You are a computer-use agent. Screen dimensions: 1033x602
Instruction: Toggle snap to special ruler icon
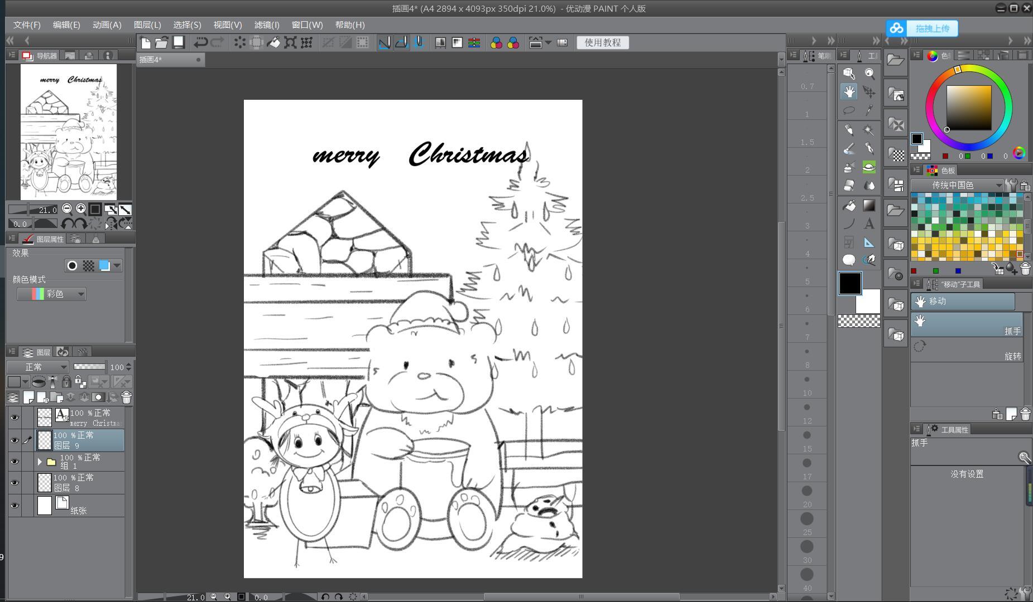pyautogui.click(x=401, y=42)
